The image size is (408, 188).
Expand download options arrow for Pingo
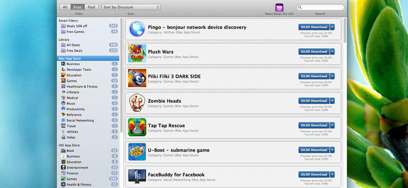point(333,27)
